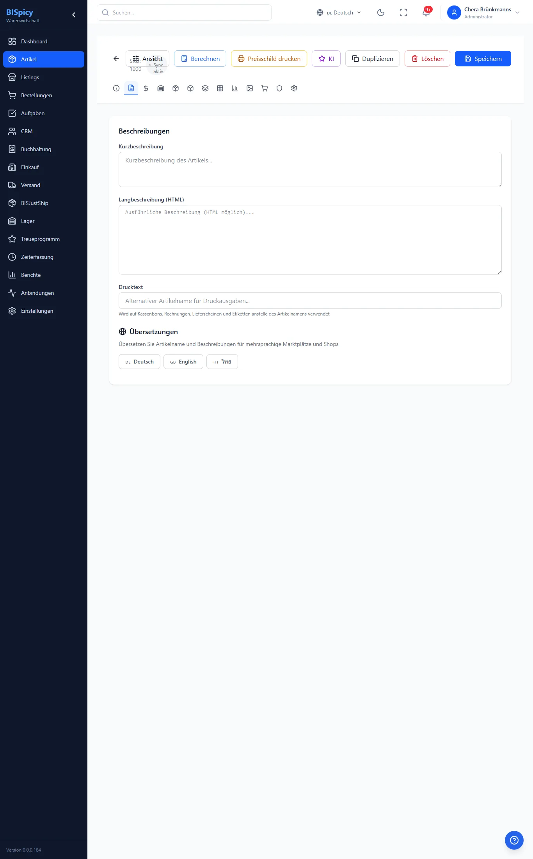Open Aufgaben in the sidebar
This screenshot has width=533, height=859.
[44, 113]
